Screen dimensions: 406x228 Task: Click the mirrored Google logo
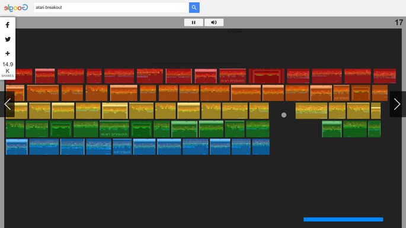coord(16,8)
